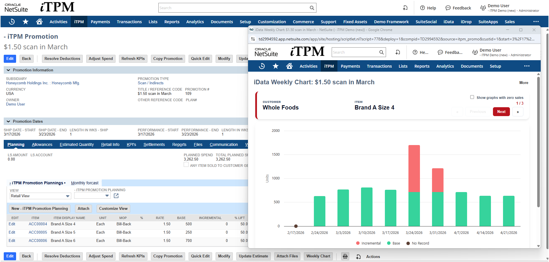Viewport: 549px width, 262px height.
Task: Click Customize View button
Action: tap(113, 208)
